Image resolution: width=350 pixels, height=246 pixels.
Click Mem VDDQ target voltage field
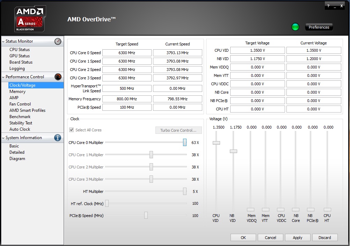[257, 67]
